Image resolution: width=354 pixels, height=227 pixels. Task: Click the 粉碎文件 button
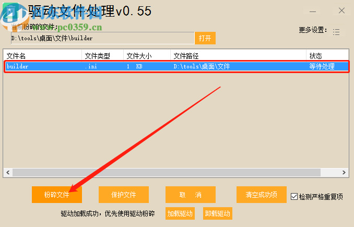[x=57, y=195]
